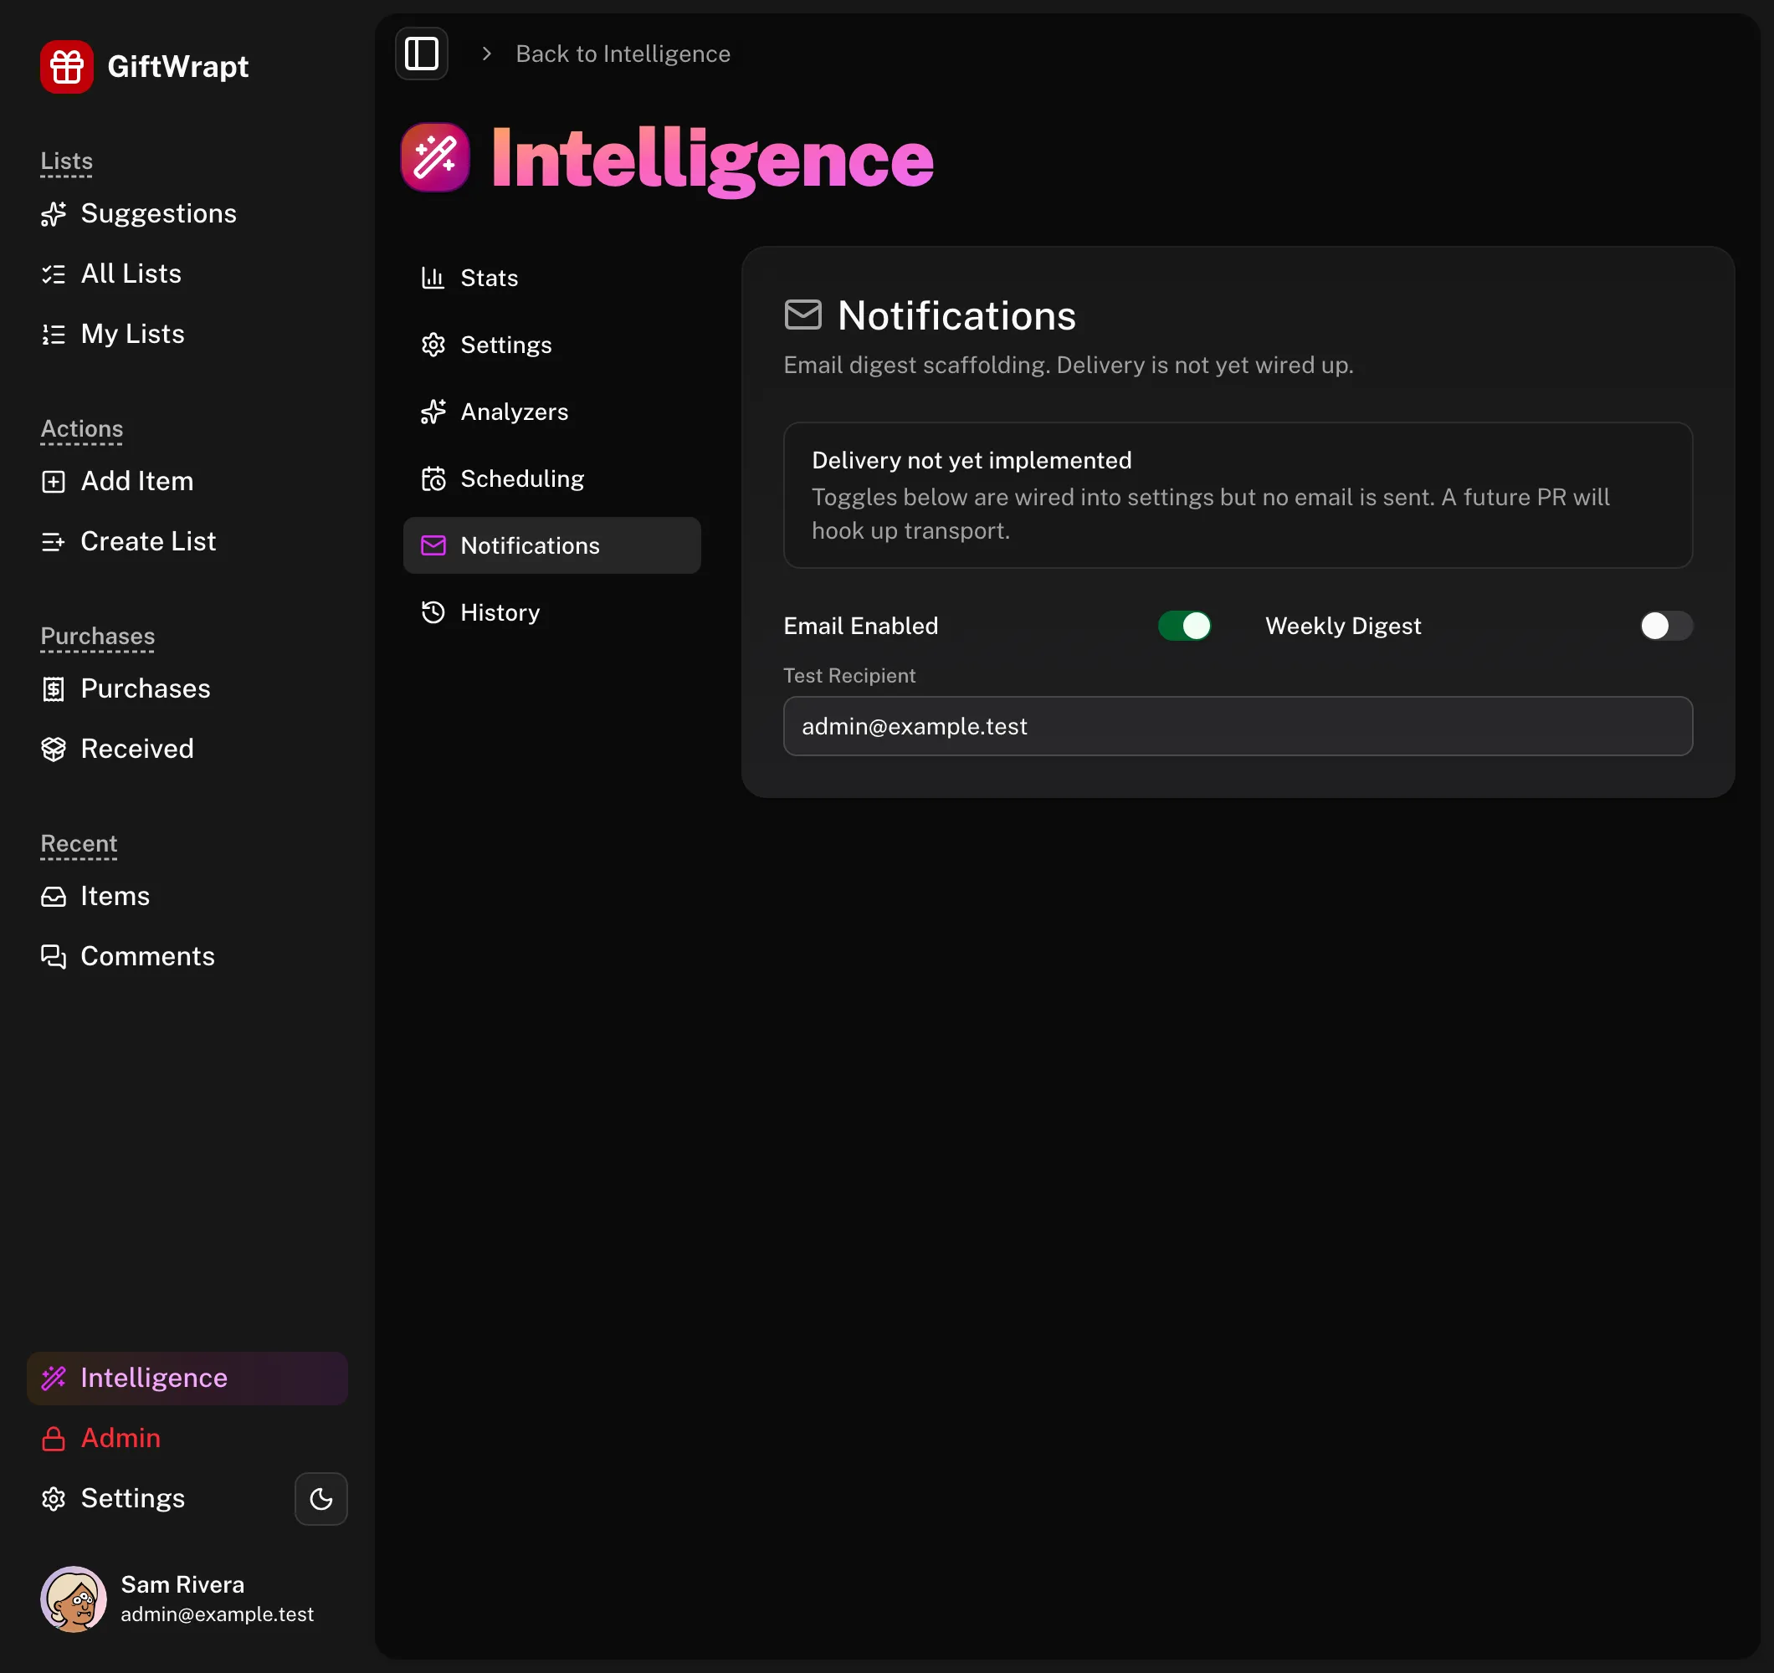Open recent Comments
This screenshot has height=1673, width=1774.
click(187, 956)
